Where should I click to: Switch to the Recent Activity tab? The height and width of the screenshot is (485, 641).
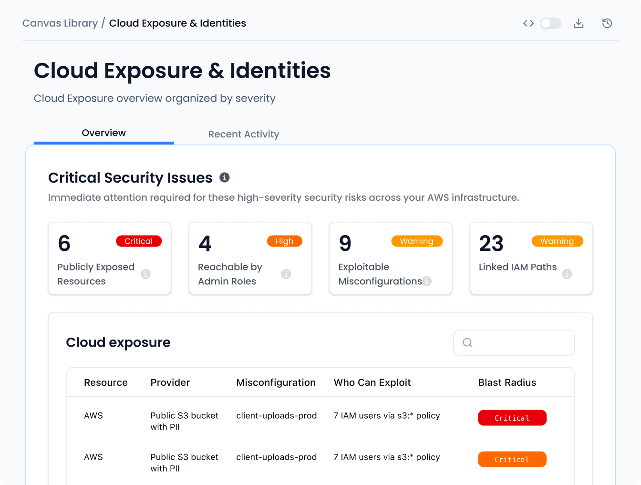243,134
